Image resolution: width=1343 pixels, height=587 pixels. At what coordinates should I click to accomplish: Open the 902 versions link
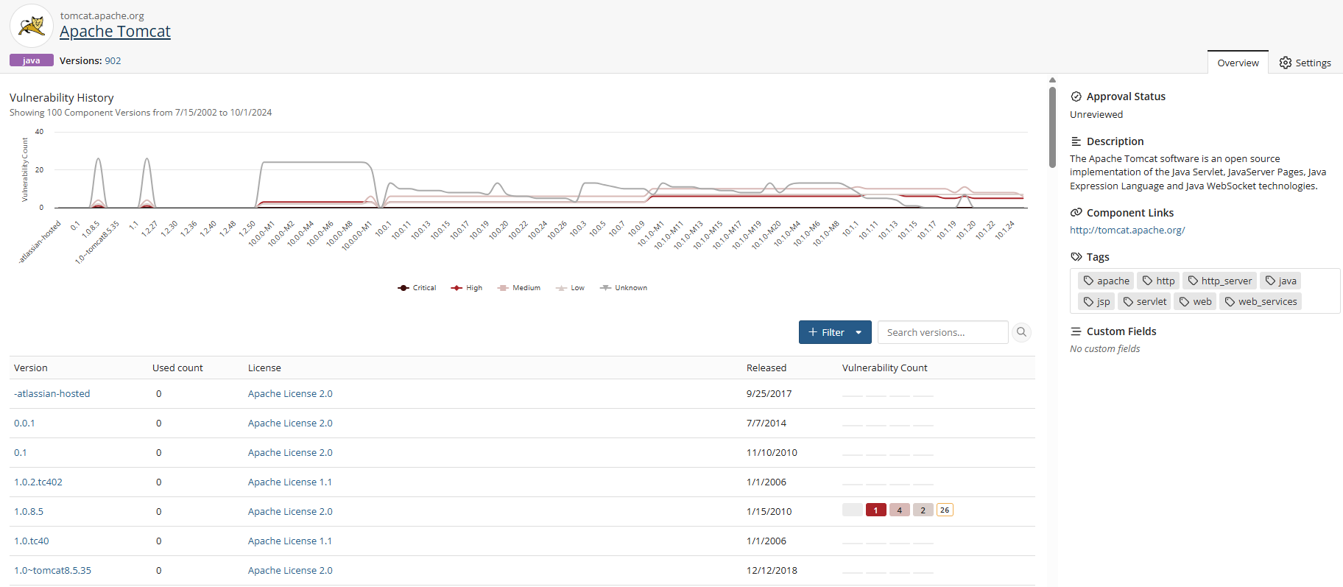coord(113,61)
